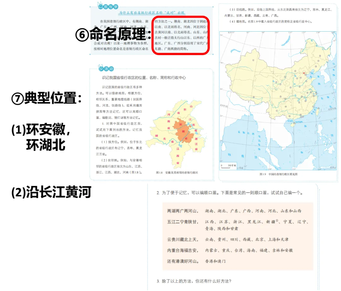Click the explanation 云南、贵州、四川、西藏、北京、上海和天津
This screenshot has height=291, width=341.
click(247, 239)
